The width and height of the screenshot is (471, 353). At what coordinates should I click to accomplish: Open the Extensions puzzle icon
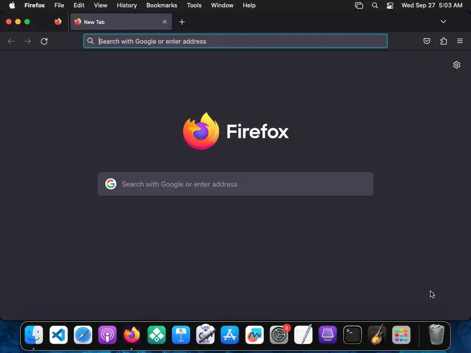443,41
